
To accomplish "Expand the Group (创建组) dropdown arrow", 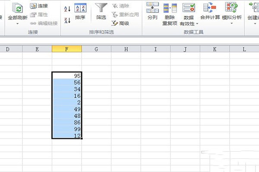I will 255,24.
